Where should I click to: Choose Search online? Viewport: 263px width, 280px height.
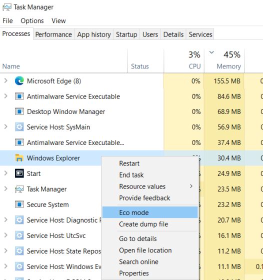(x=150, y=262)
